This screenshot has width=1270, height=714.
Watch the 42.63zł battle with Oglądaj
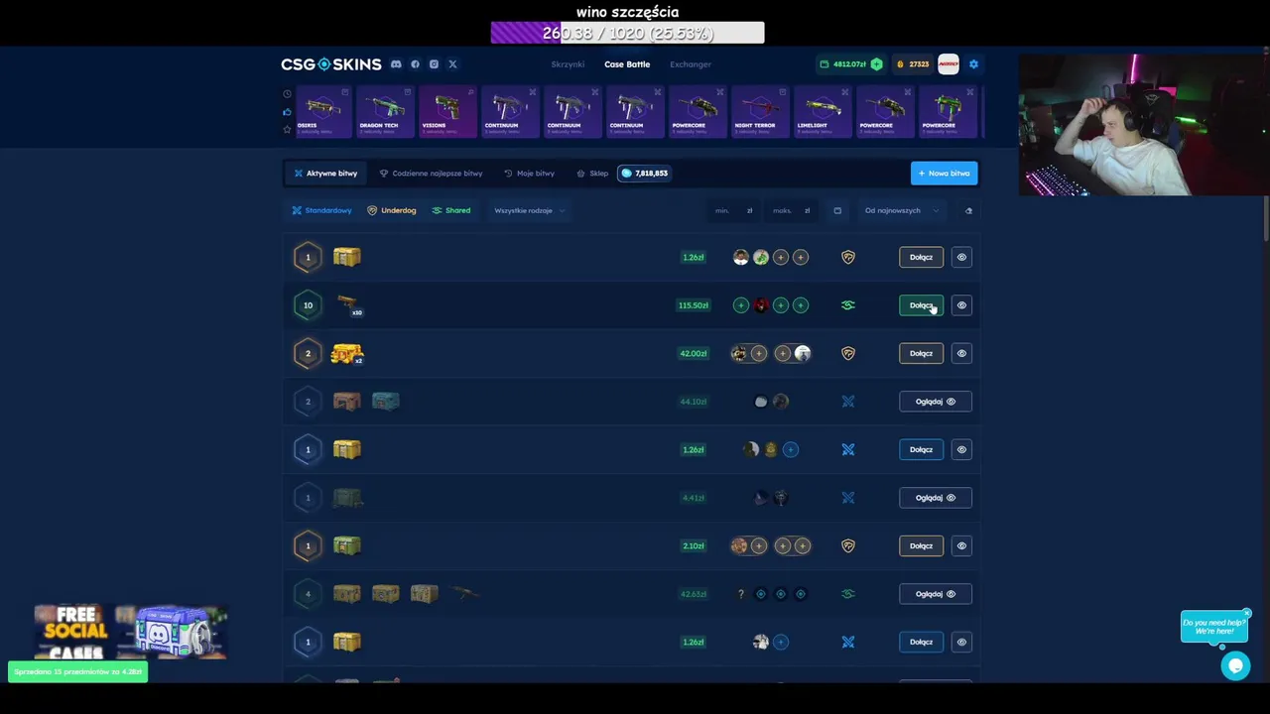click(936, 594)
